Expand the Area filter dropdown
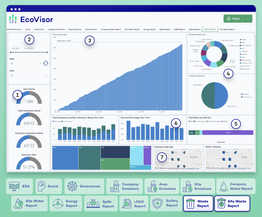This screenshot has width=262, height=217. point(29,75)
